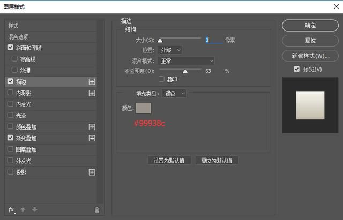
Task: Enable the 外发光 checkbox
Action: tap(10, 161)
